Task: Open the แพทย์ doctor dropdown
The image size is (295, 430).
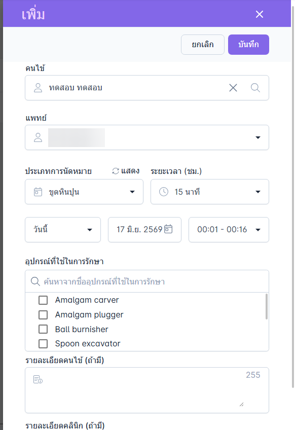Action: click(x=147, y=137)
